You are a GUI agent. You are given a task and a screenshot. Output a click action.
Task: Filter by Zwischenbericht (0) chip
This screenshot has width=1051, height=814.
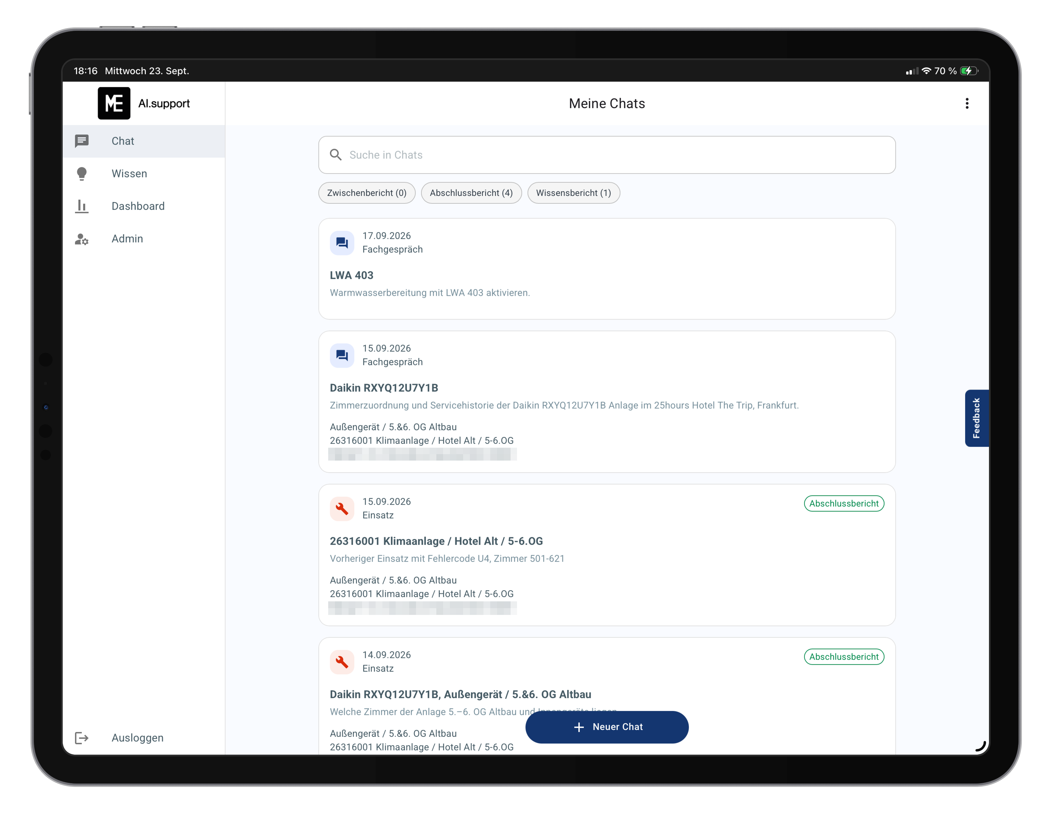click(367, 193)
